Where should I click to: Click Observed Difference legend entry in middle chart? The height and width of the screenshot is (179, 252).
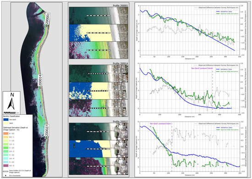(x=216, y=65)
